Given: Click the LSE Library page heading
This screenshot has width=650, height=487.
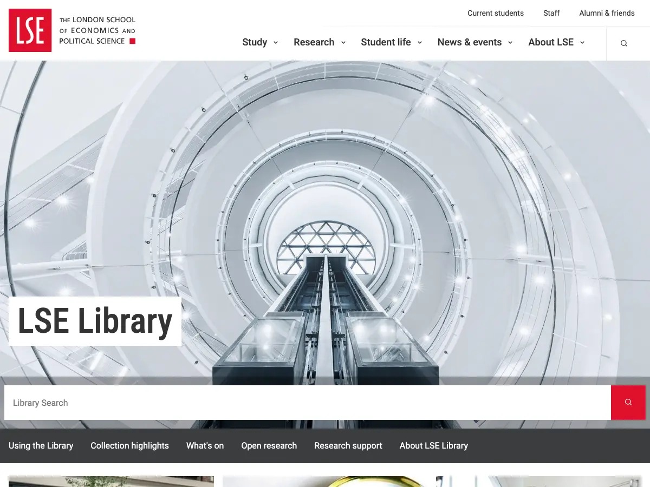Looking at the screenshot, I should point(95,321).
